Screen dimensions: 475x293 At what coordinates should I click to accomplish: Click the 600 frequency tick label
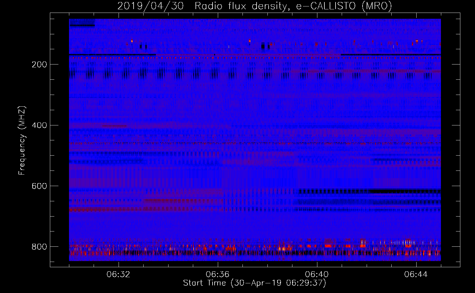pos(39,186)
